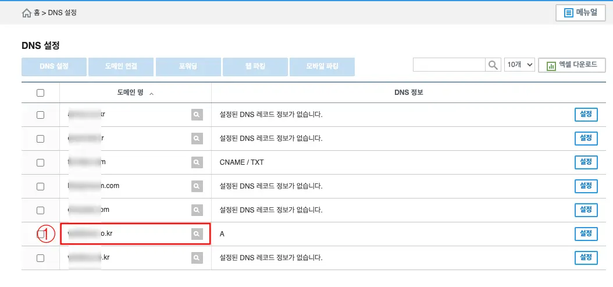The image size is (613, 287).
Task: Sort by 도메인 명 column header arrow
Action: point(152,94)
